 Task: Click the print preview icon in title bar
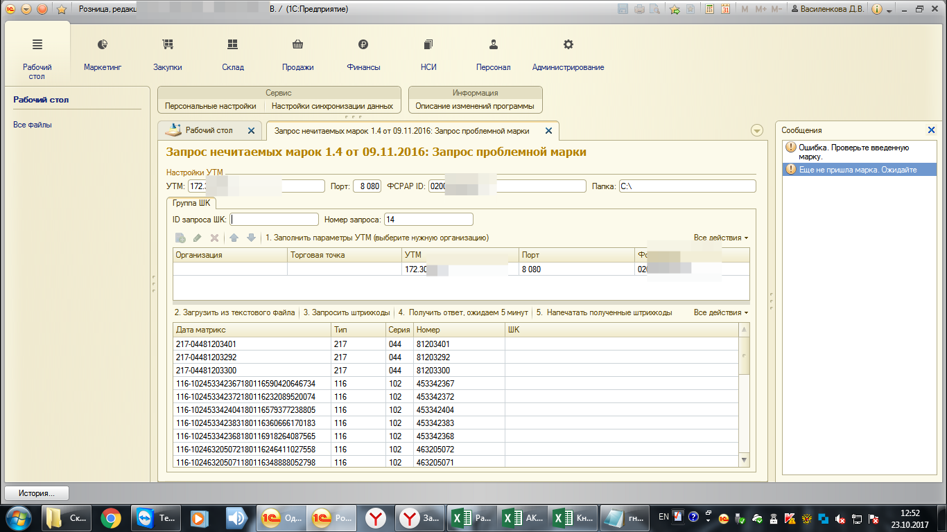[x=654, y=10]
